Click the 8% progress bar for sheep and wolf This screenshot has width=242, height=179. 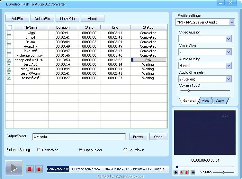tap(148, 60)
